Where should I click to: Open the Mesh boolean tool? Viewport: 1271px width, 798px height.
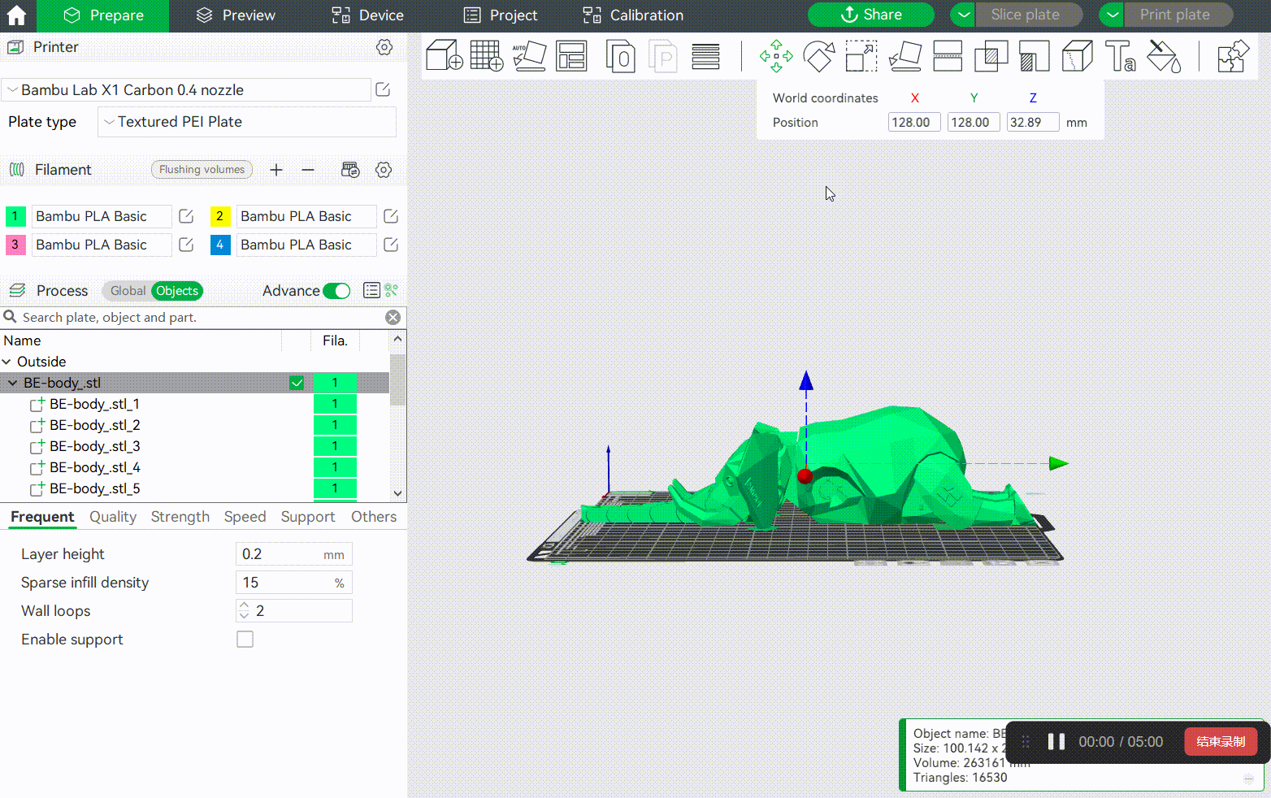(x=991, y=56)
